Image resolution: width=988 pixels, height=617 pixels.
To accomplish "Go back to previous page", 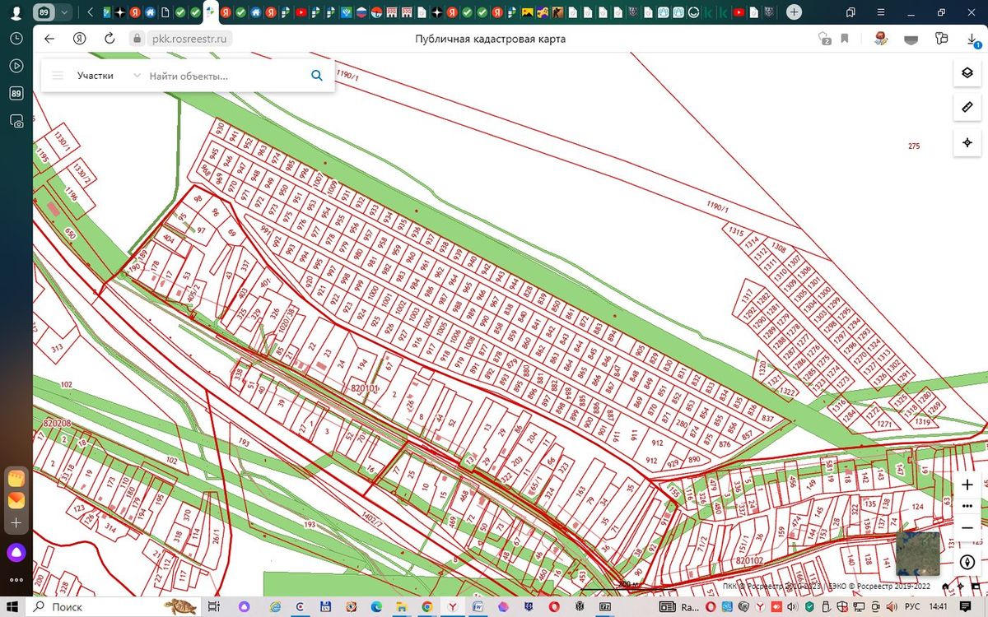I will click(49, 39).
